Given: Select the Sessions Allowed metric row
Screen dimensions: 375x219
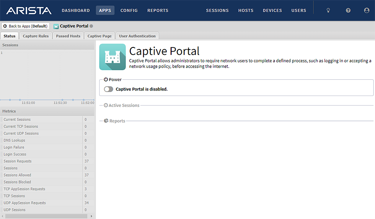Looking at the screenshot, I should [x=47, y=175].
